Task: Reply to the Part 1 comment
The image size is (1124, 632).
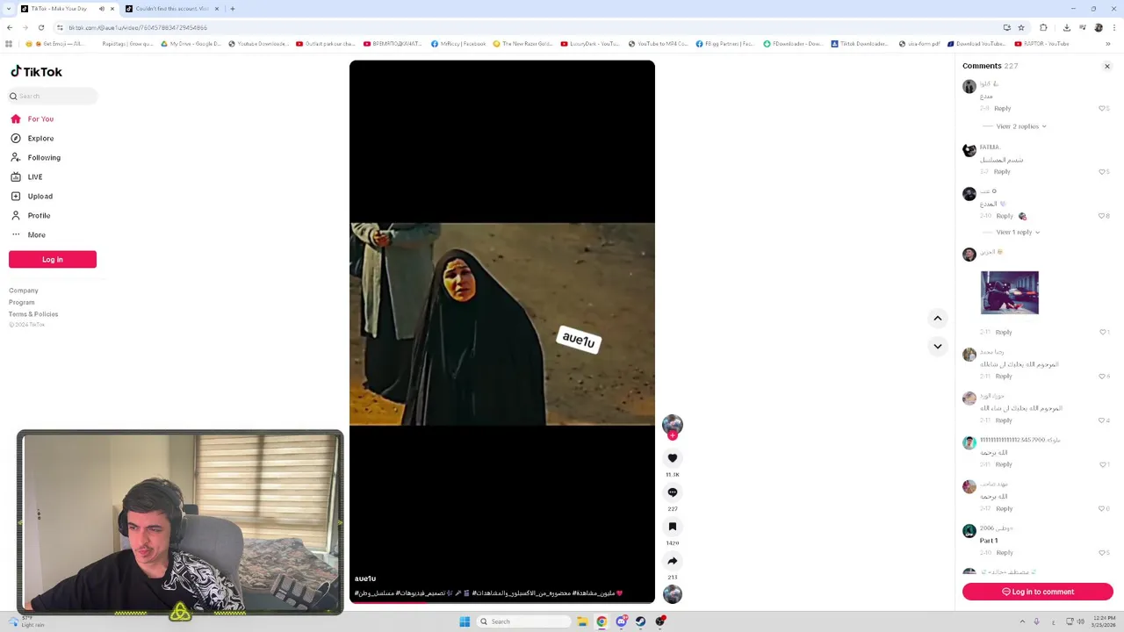Action: (1005, 552)
